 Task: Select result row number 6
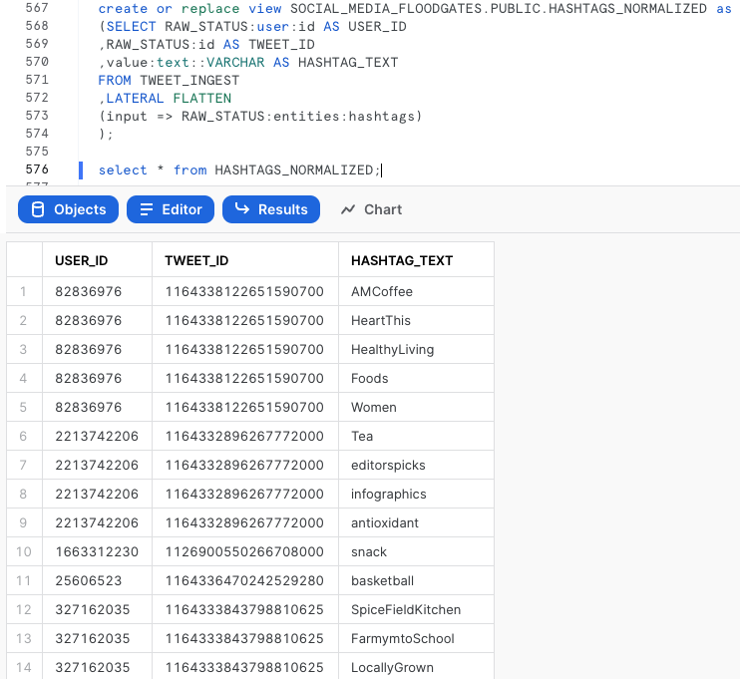point(24,436)
